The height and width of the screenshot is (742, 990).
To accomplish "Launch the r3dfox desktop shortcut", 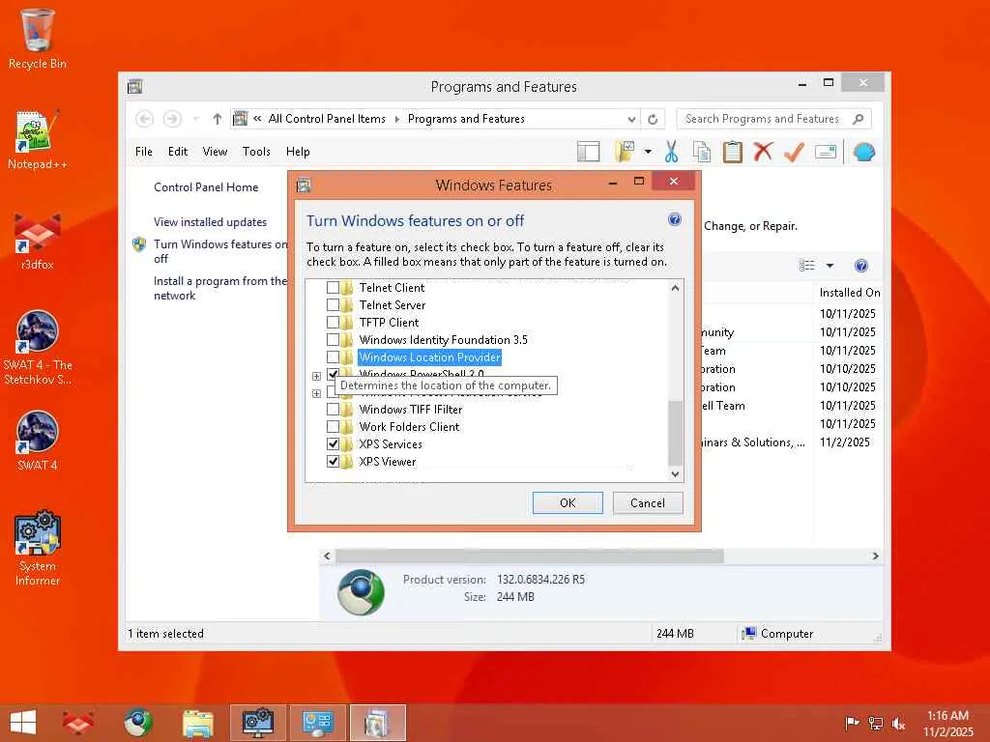I will click(x=38, y=241).
